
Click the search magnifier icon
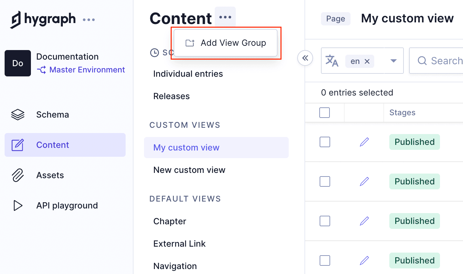pyautogui.click(x=422, y=61)
